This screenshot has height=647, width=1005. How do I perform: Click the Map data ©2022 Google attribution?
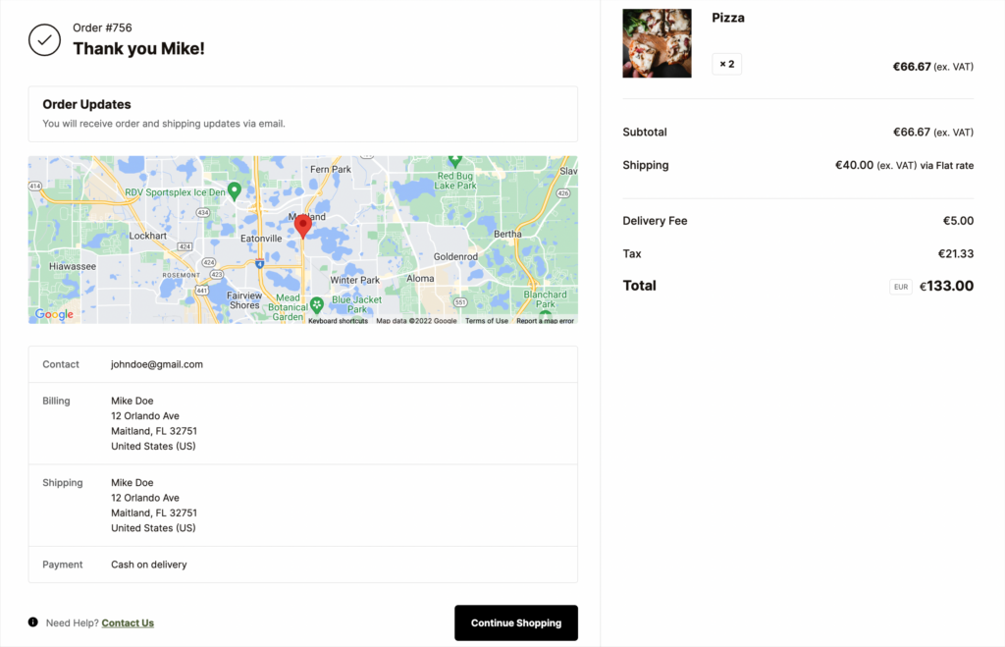tap(417, 320)
